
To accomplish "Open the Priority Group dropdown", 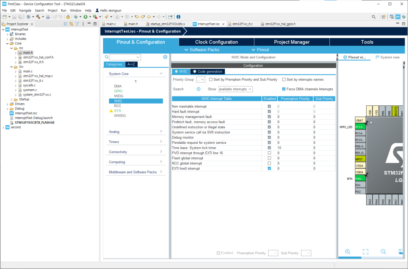I will click(x=201, y=80).
